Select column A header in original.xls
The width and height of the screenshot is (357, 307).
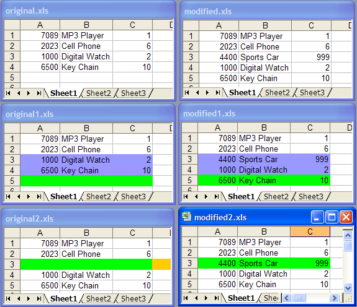[40, 25]
